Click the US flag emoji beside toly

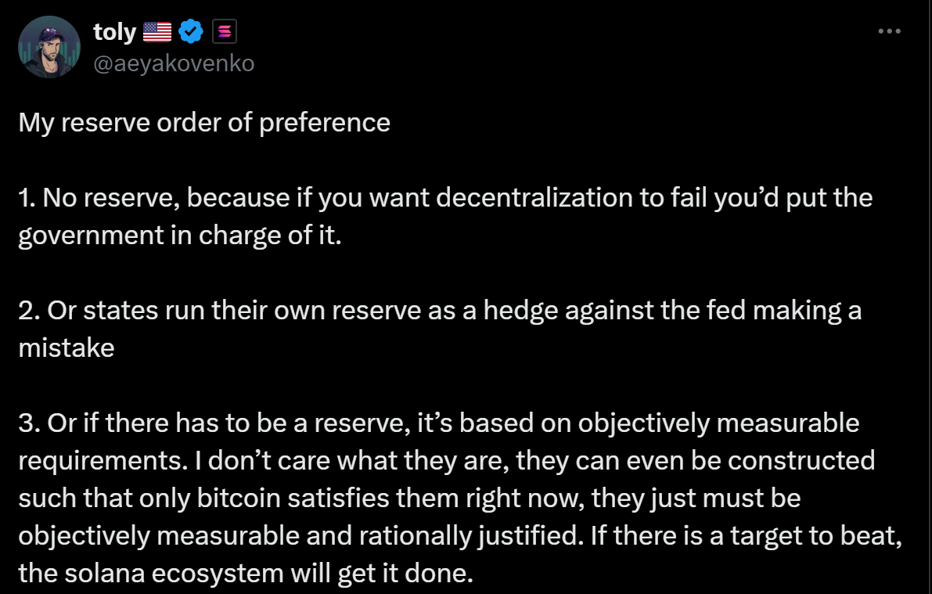click(157, 31)
